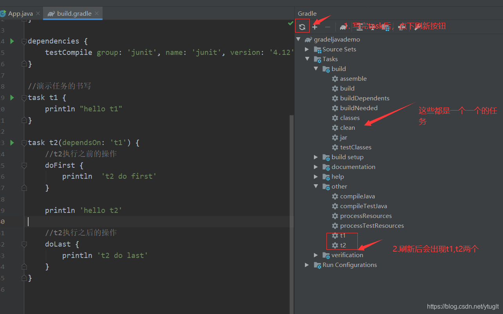Expand the help group
This screenshot has width=503, height=314.
[x=316, y=176]
